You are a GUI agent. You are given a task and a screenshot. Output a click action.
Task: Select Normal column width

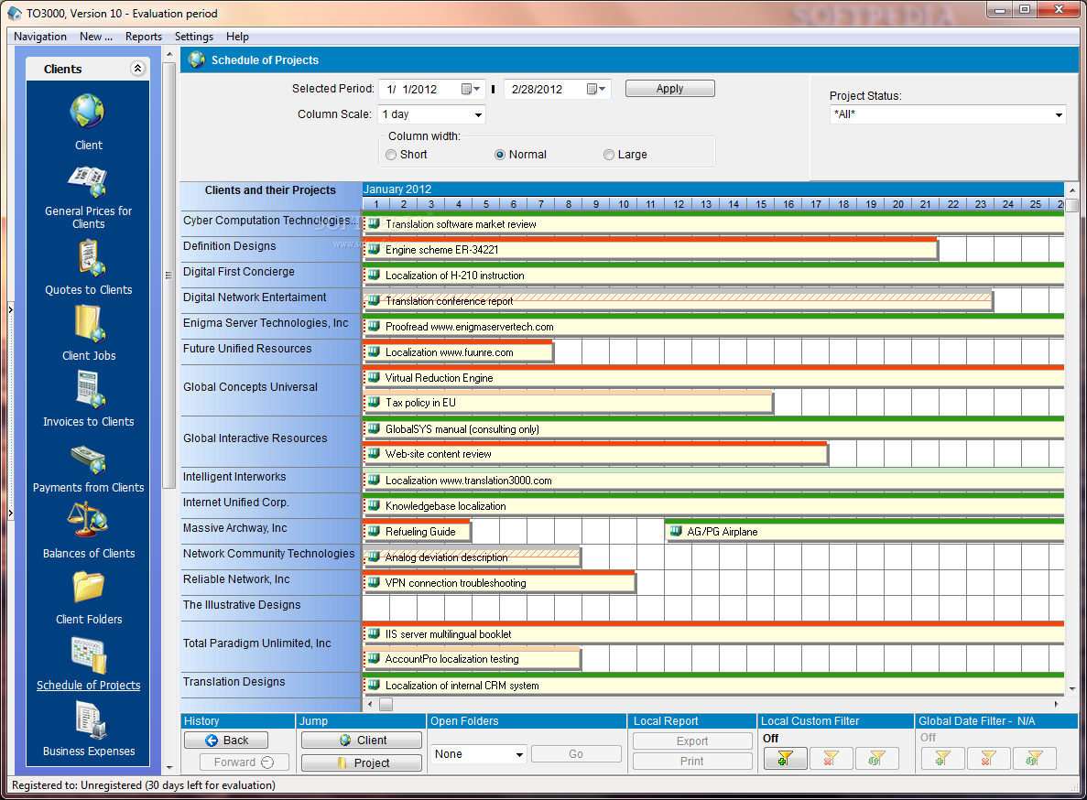[x=500, y=155]
